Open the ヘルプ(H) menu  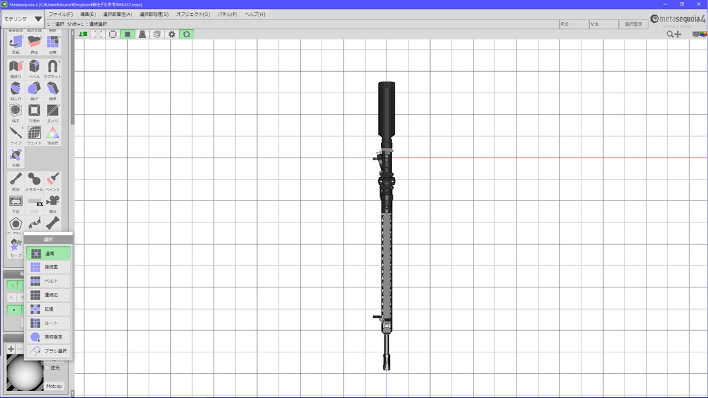point(254,15)
